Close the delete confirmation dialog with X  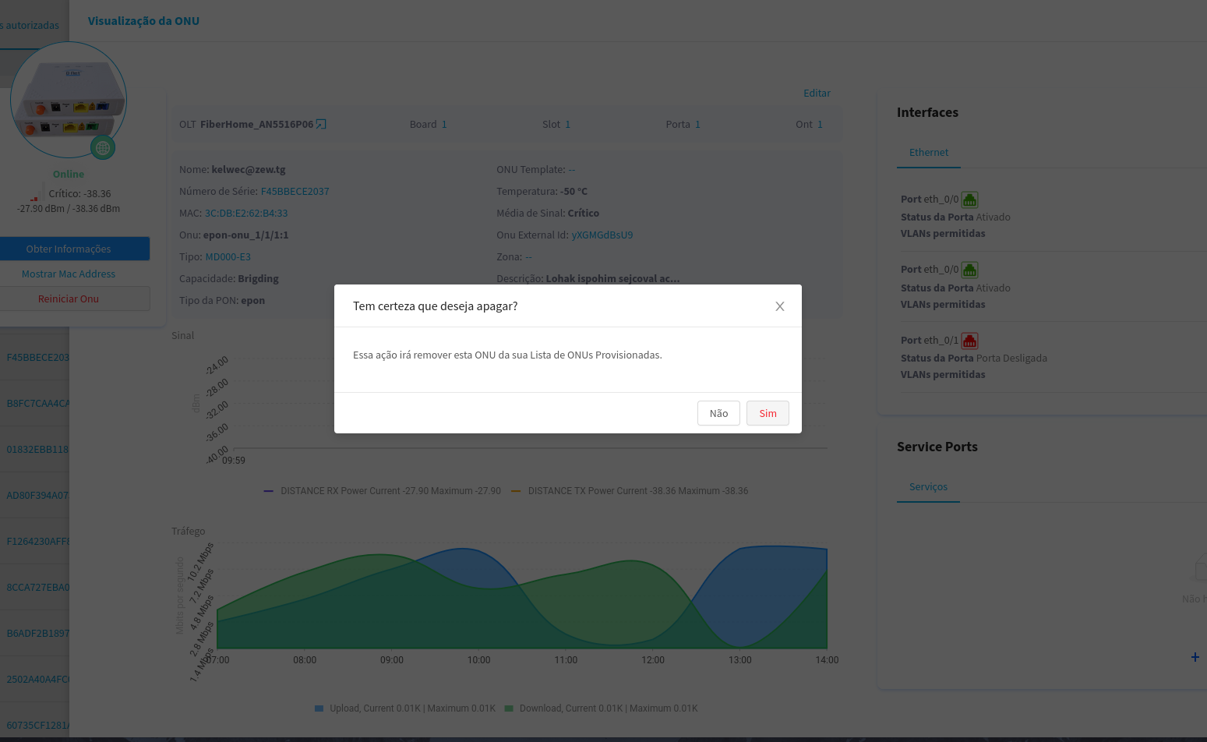(779, 306)
